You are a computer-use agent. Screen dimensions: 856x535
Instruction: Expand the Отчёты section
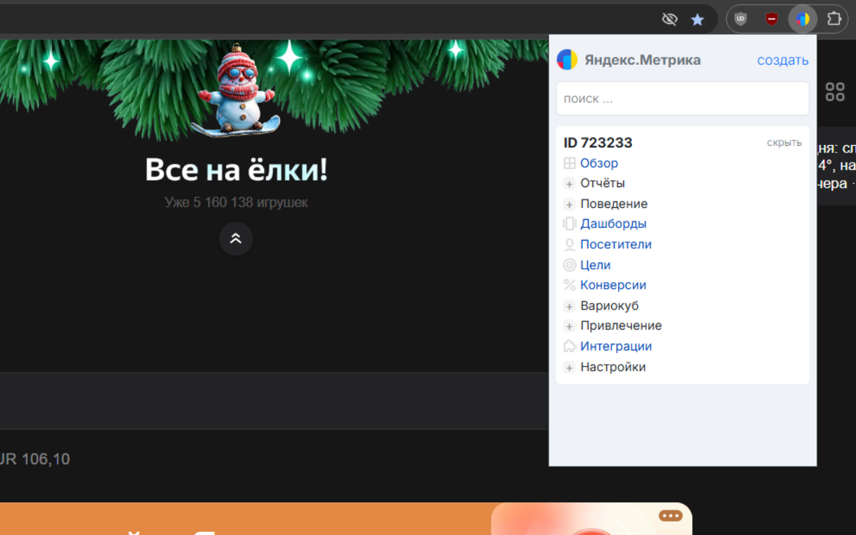[569, 183]
